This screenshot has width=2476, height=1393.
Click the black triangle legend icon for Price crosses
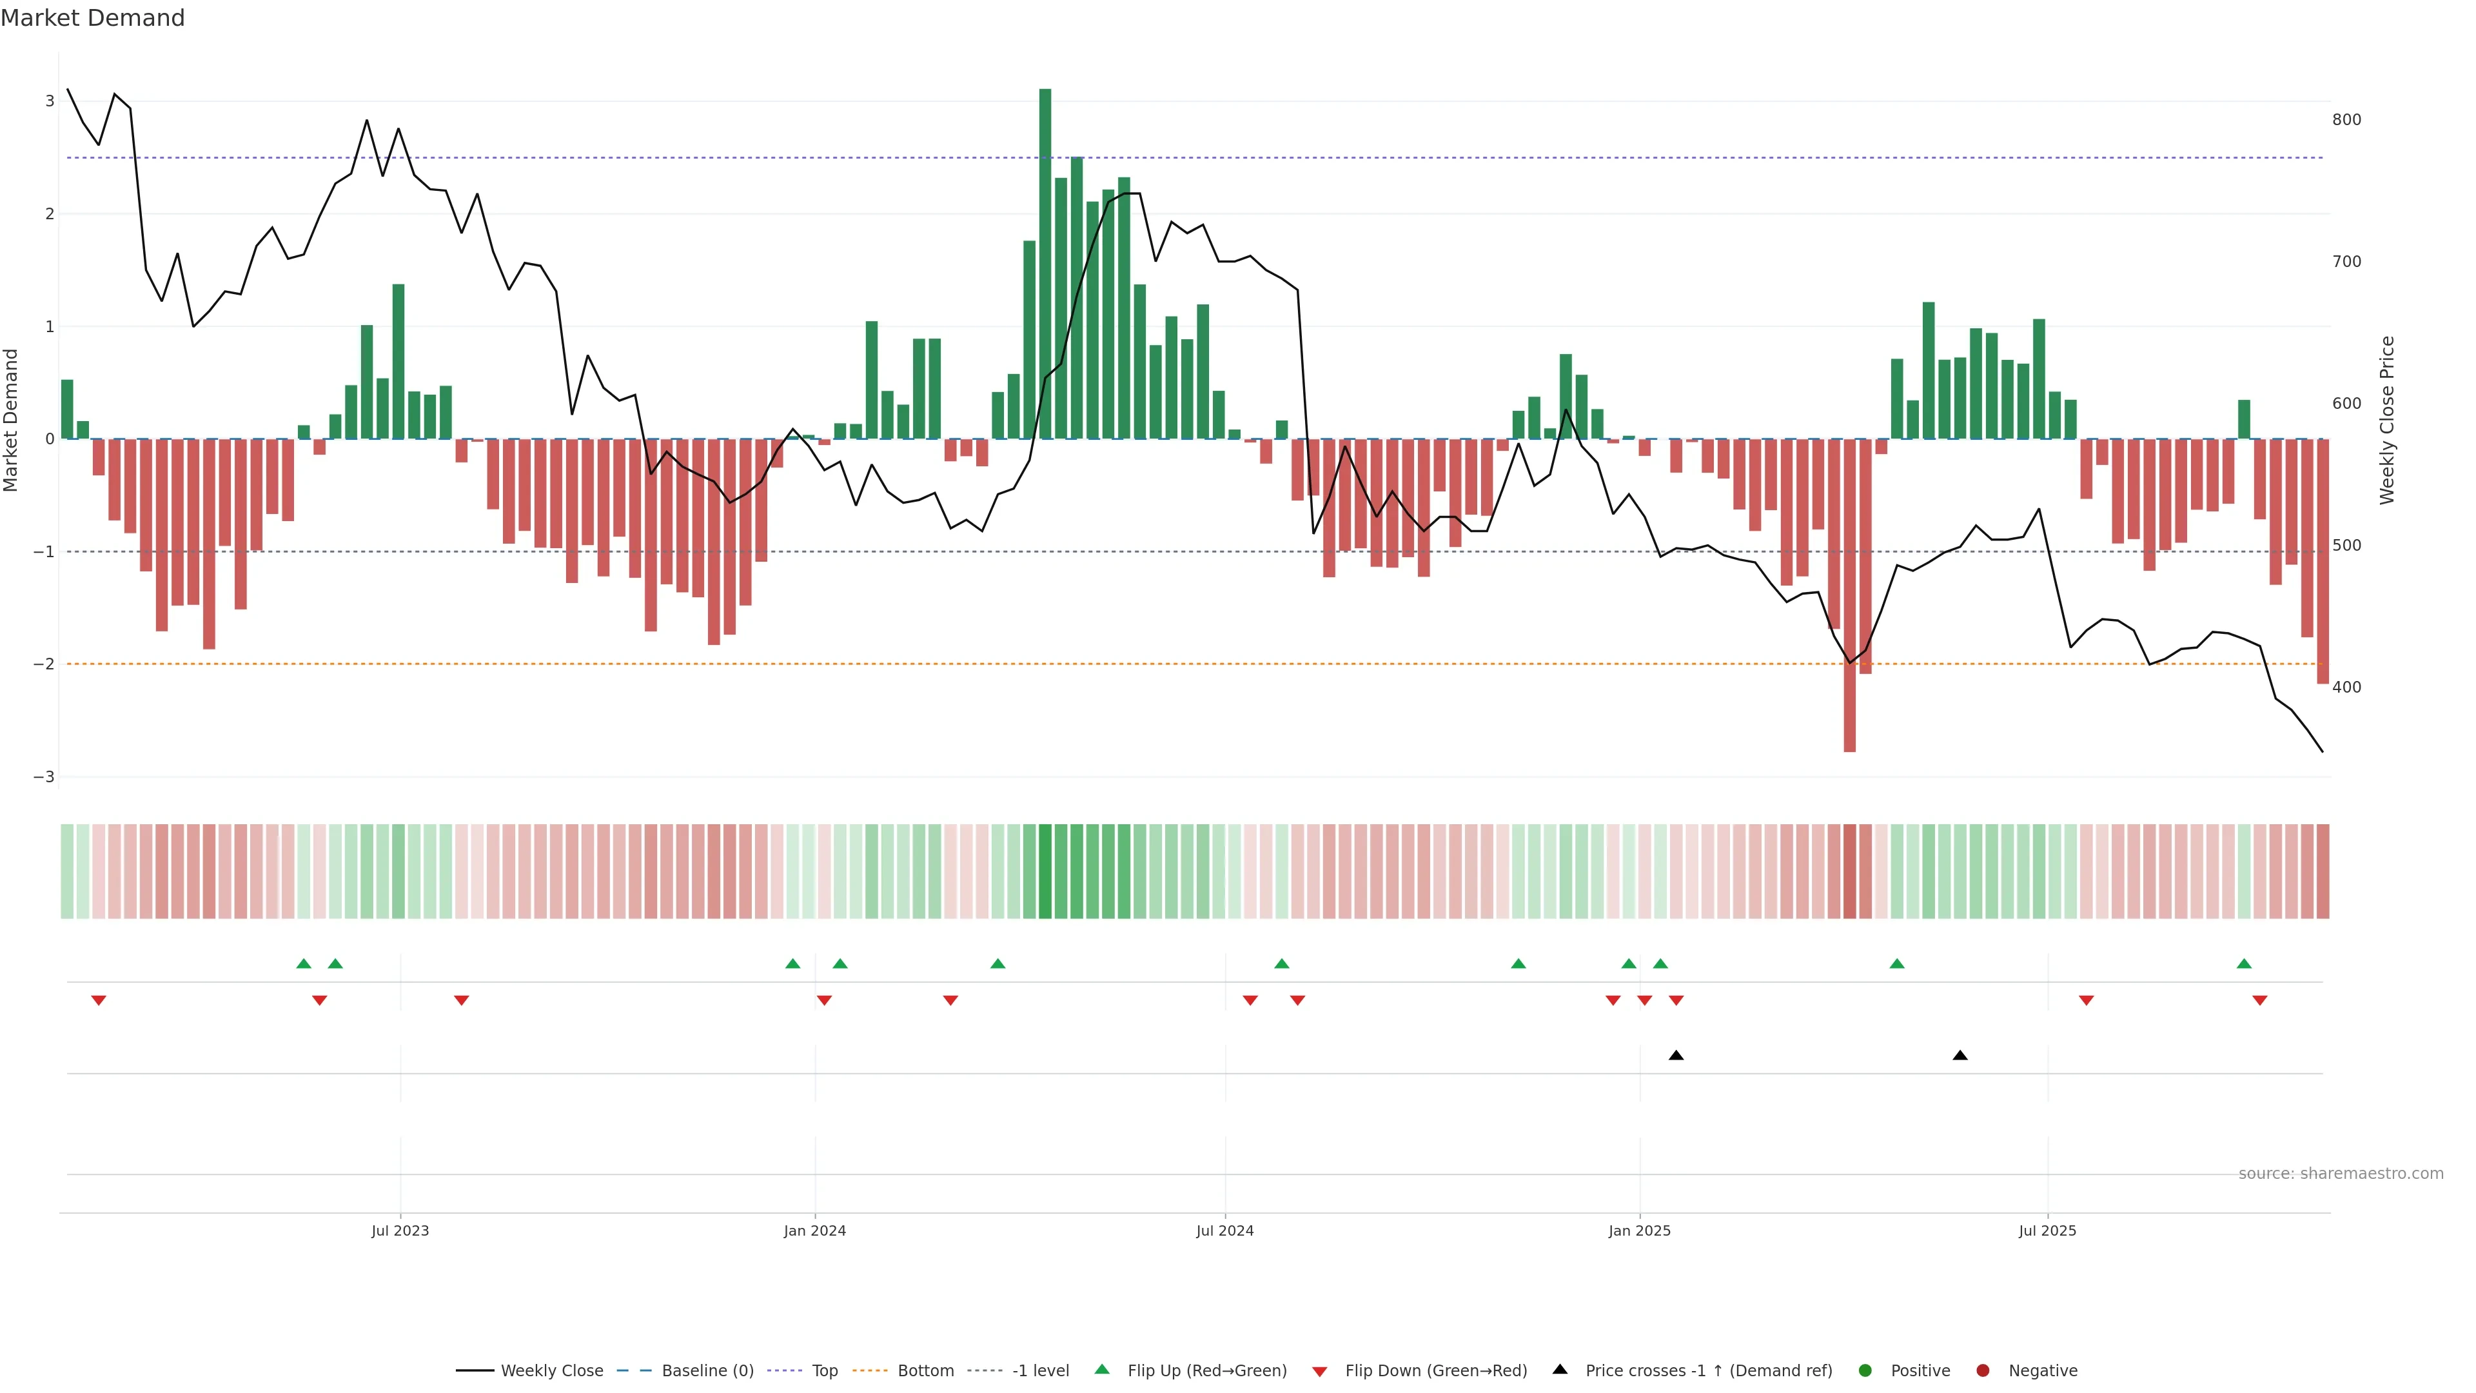coord(1559,1369)
